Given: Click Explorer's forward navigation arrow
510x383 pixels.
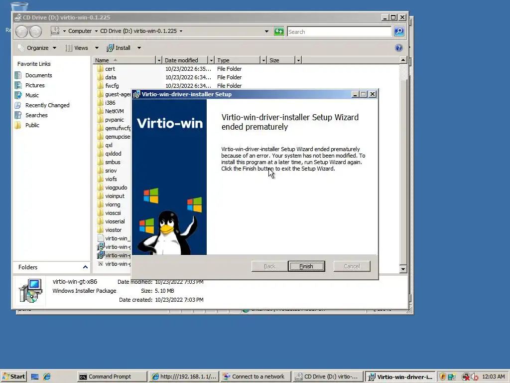Looking at the screenshot, I should click(35, 31).
